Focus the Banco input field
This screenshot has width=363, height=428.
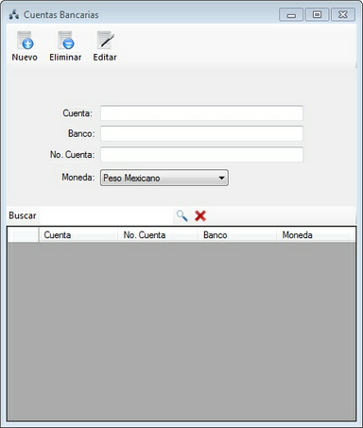point(201,133)
